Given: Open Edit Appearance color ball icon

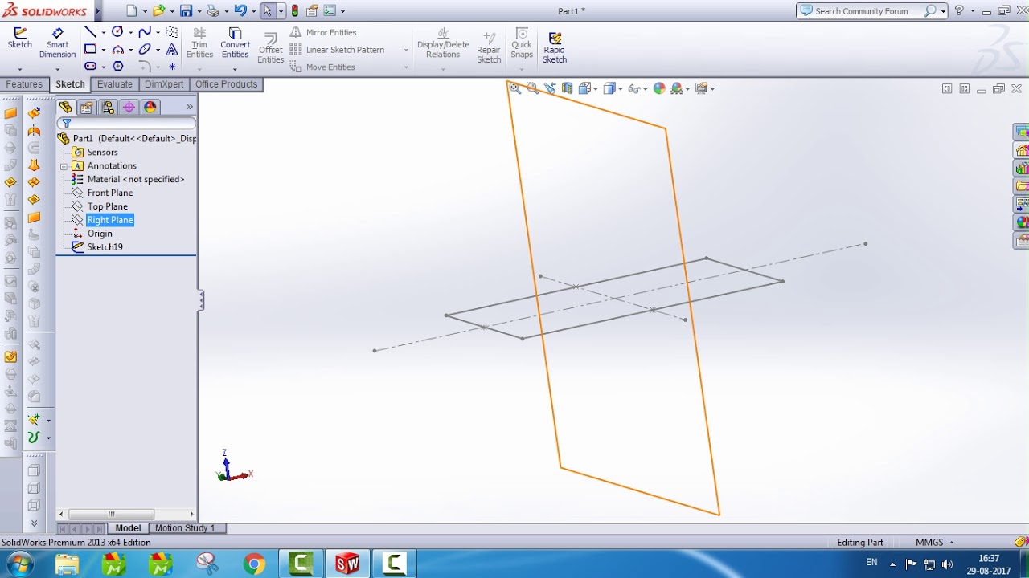Looking at the screenshot, I should click(x=659, y=88).
